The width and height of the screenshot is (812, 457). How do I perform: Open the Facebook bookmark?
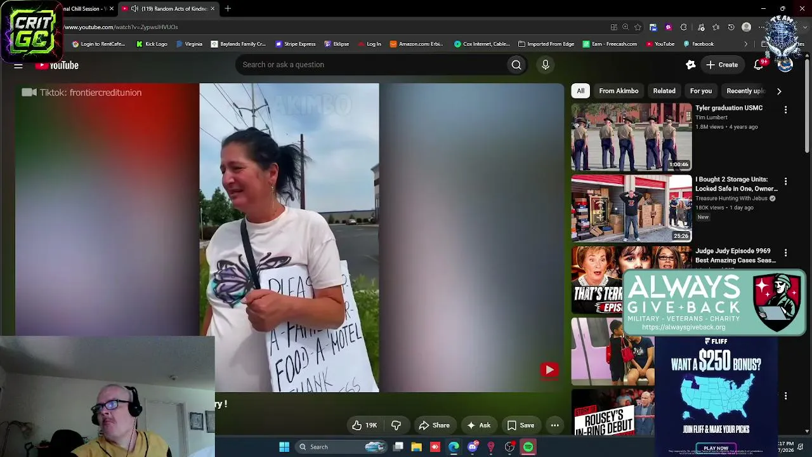coord(698,44)
